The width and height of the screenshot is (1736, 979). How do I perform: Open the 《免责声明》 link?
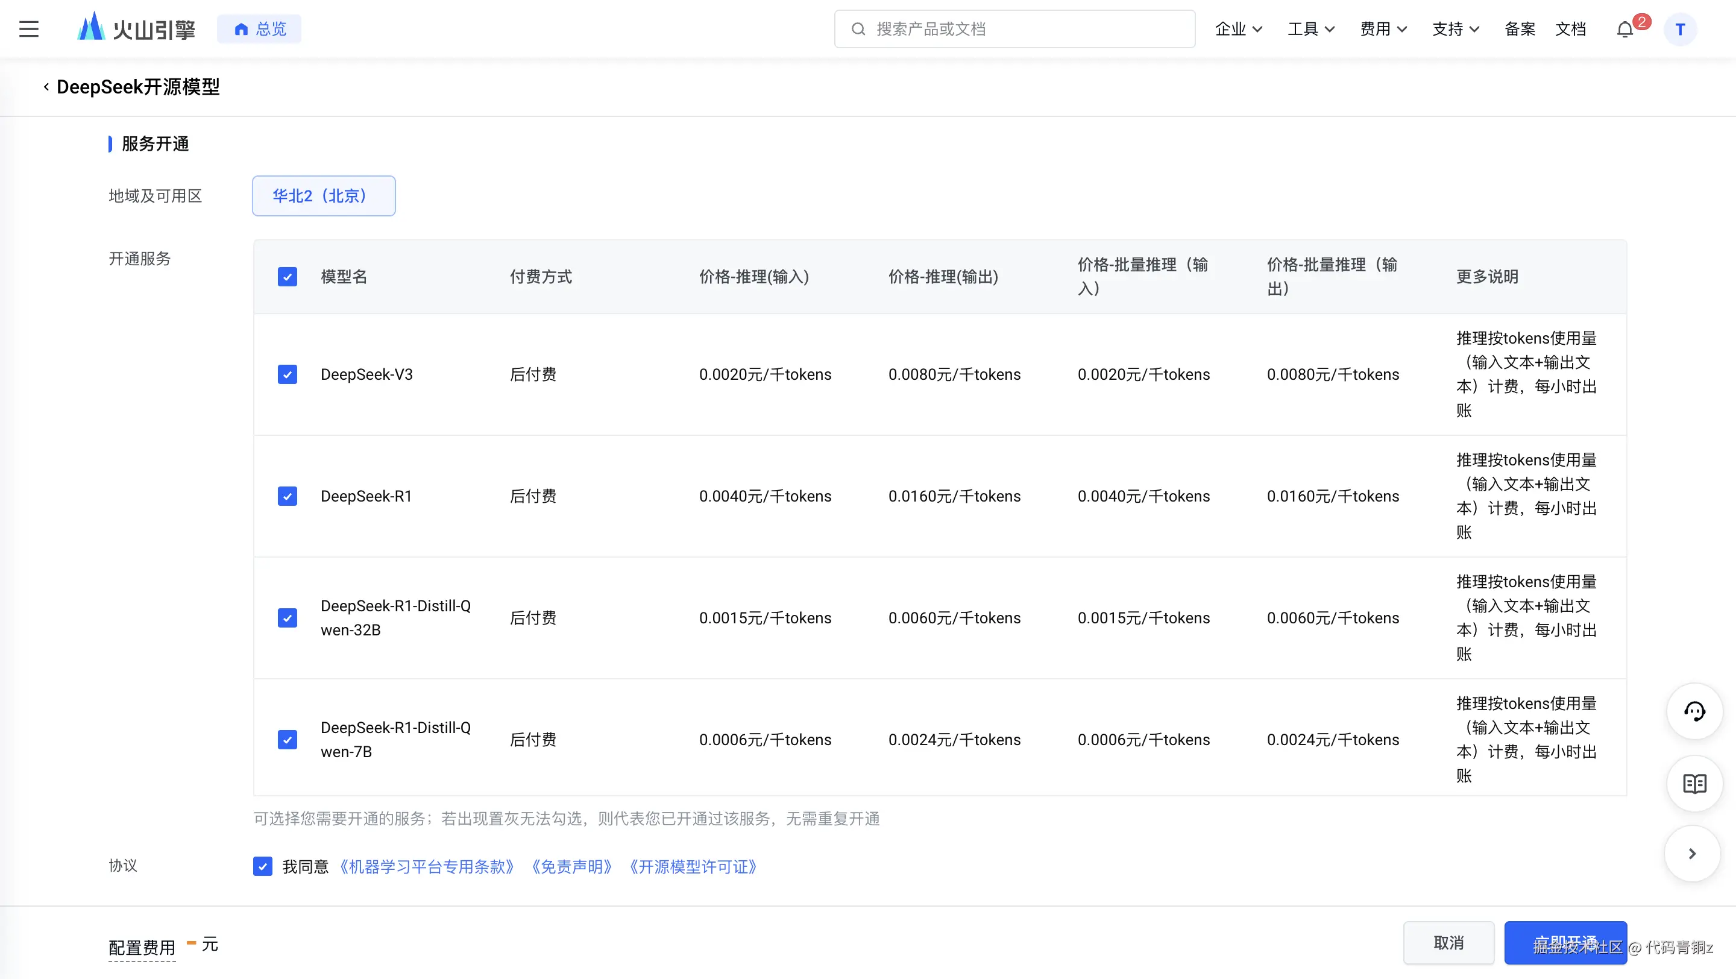(571, 866)
